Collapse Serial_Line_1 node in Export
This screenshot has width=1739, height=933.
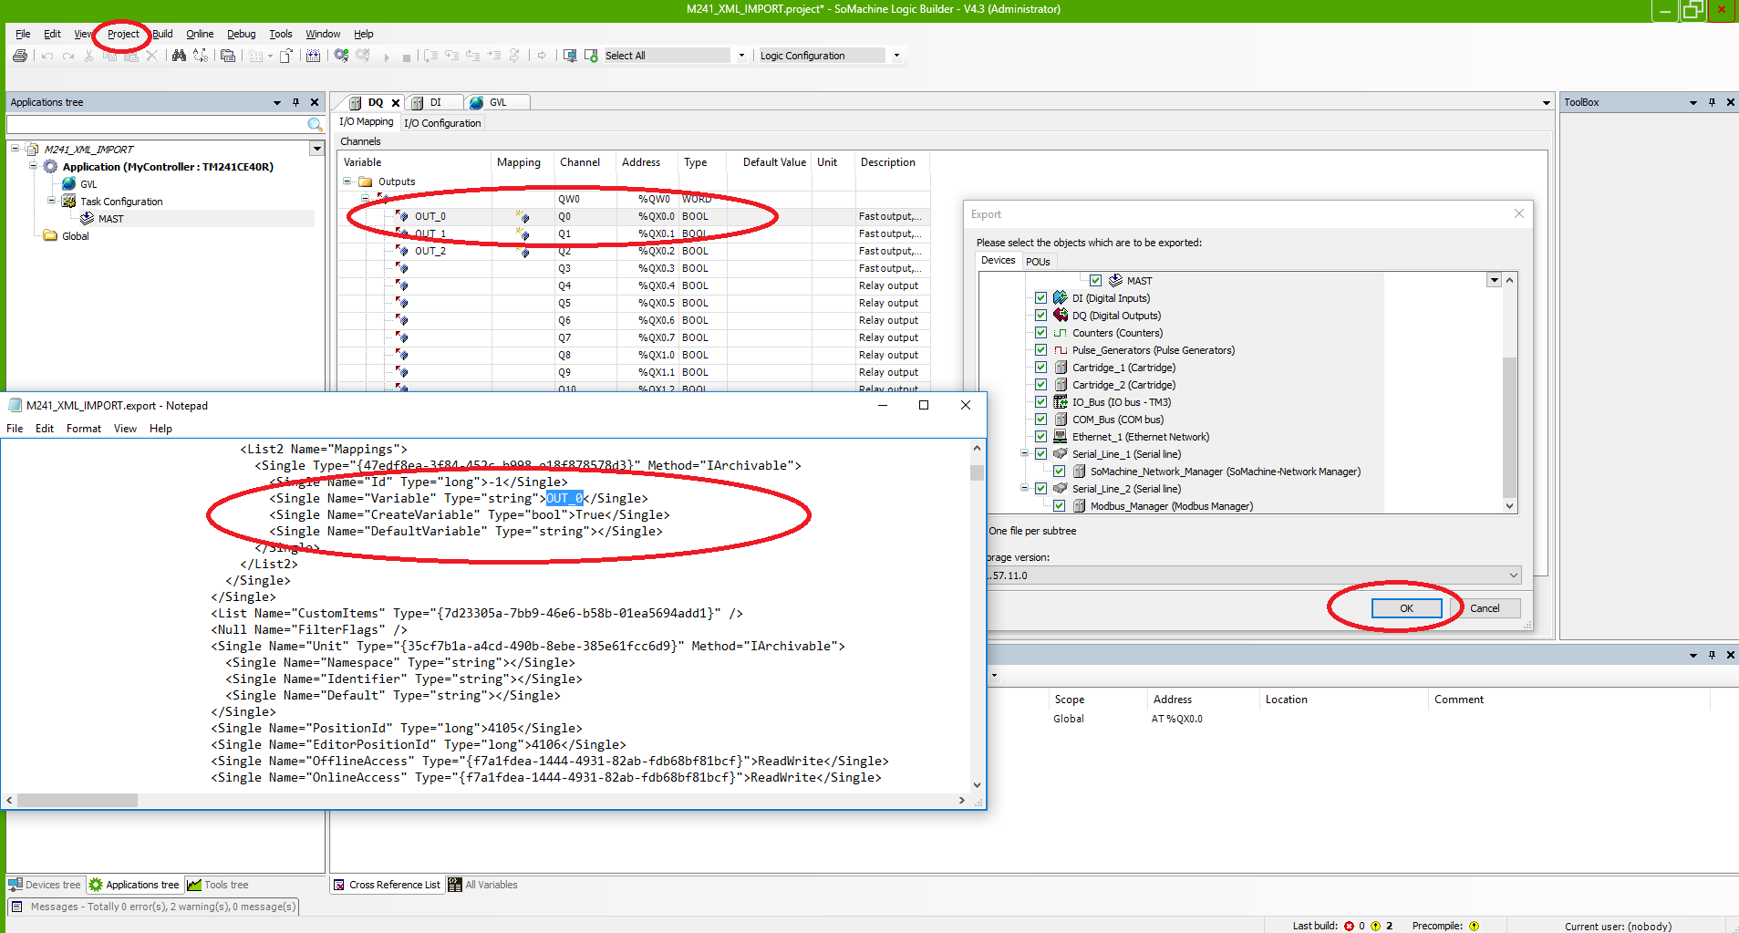coord(1024,454)
